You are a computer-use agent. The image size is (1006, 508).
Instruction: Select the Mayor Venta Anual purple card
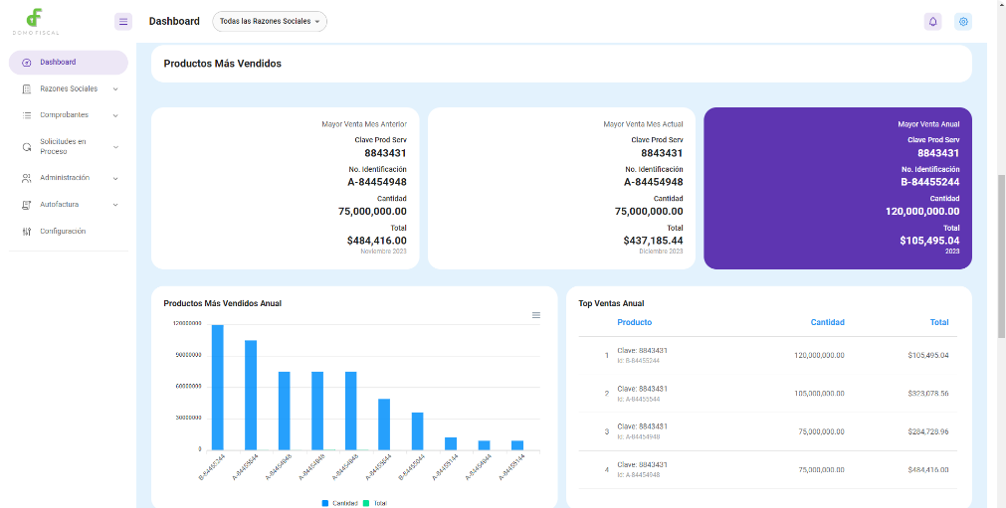[838, 188]
